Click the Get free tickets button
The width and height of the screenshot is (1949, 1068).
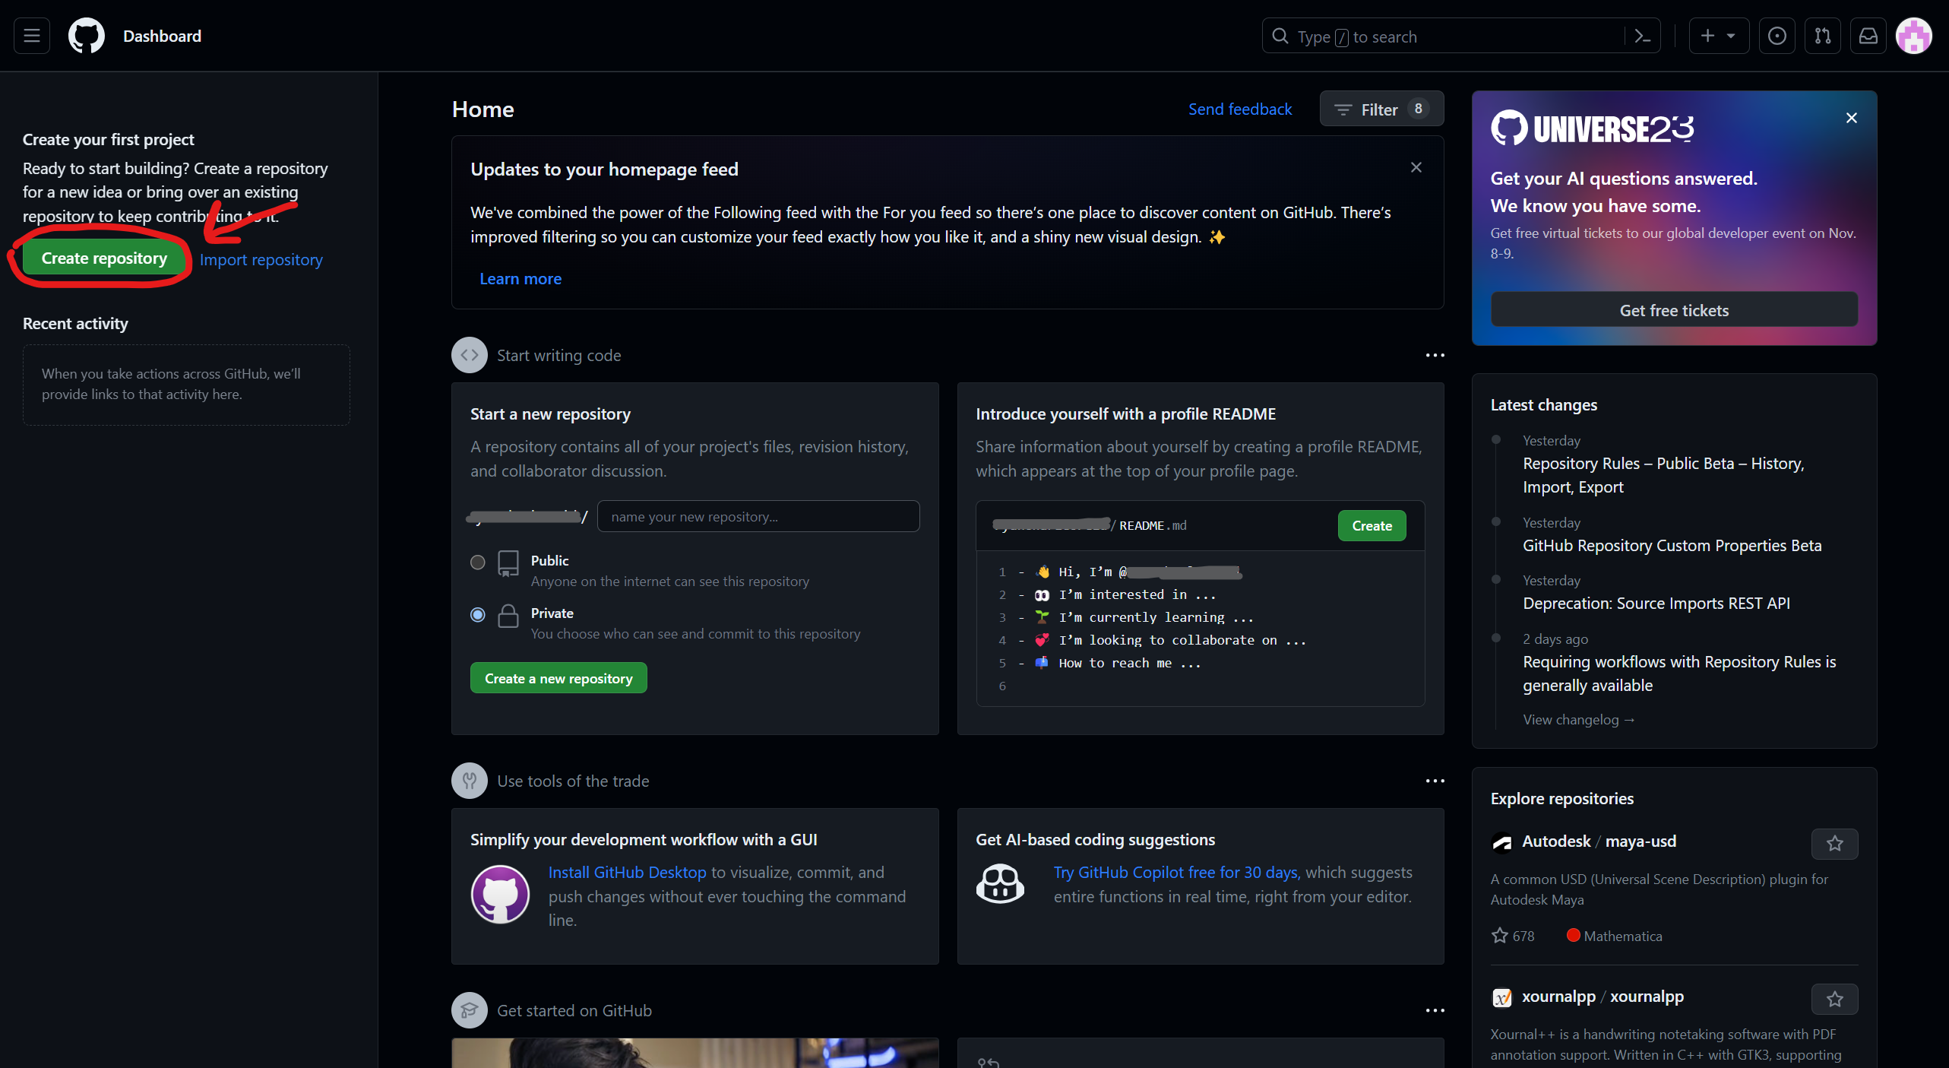(x=1674, y=310)
